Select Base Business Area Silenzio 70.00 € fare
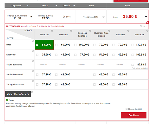 (x=94, y=45)
